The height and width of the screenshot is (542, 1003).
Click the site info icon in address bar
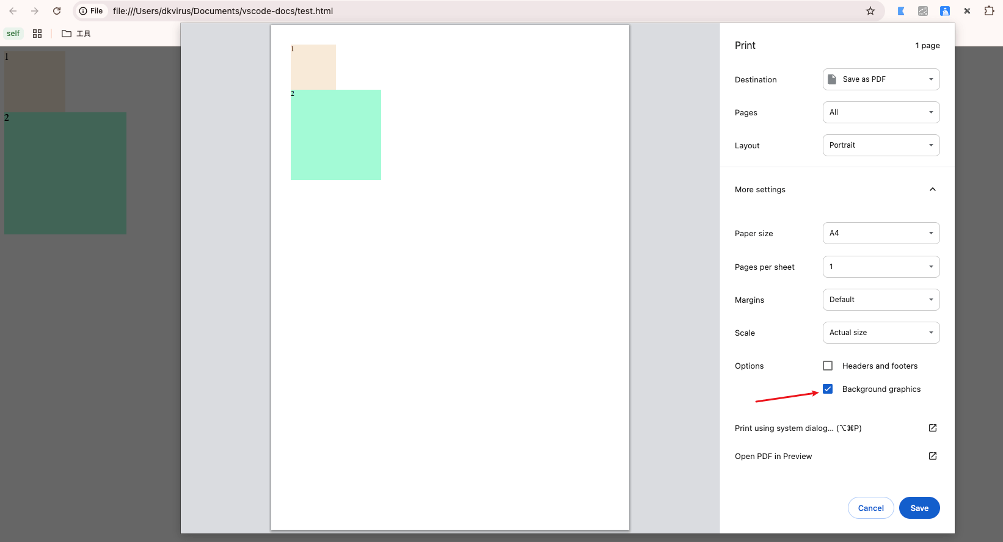[x=83, y=11]
